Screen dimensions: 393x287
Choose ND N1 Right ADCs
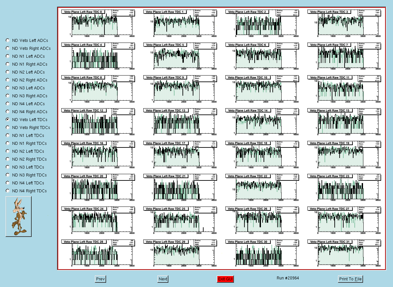click(8, 64)
